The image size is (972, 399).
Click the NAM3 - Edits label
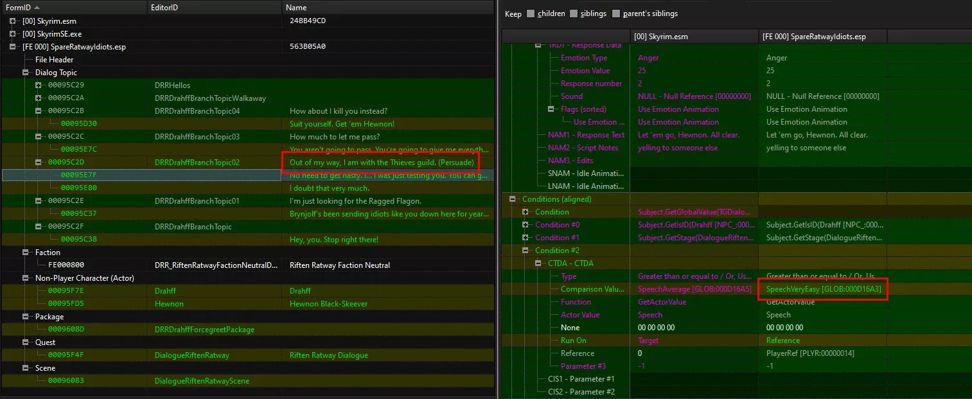tap(570, 161)
